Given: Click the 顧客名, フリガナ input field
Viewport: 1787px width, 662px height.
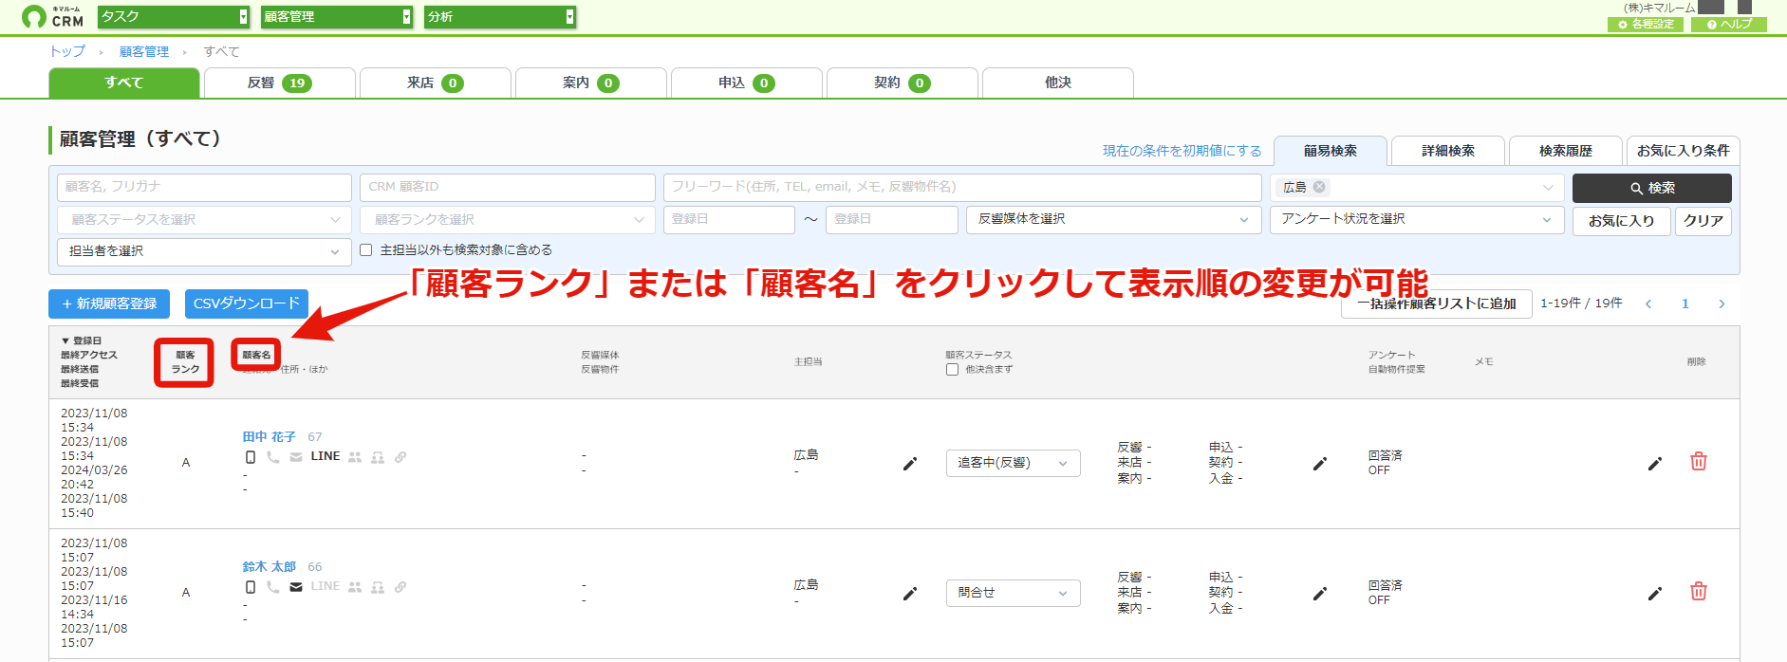Looking at the screenshot, I should [204, 187].
